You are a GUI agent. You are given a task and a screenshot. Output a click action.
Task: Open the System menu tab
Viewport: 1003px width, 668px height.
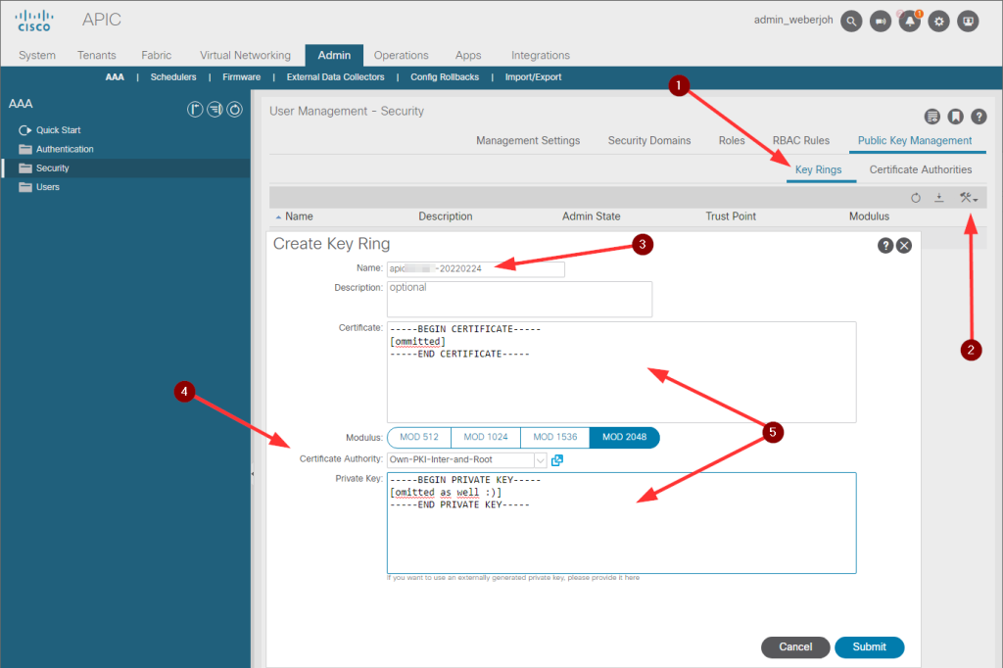(x=37, y=55)
